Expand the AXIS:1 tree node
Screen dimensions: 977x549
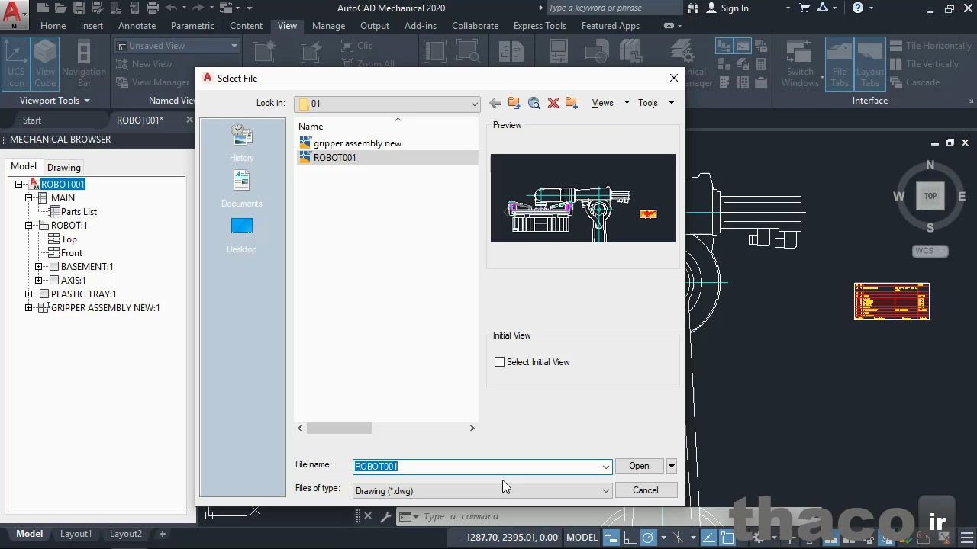pyautogui.click(x=39, y=281)
